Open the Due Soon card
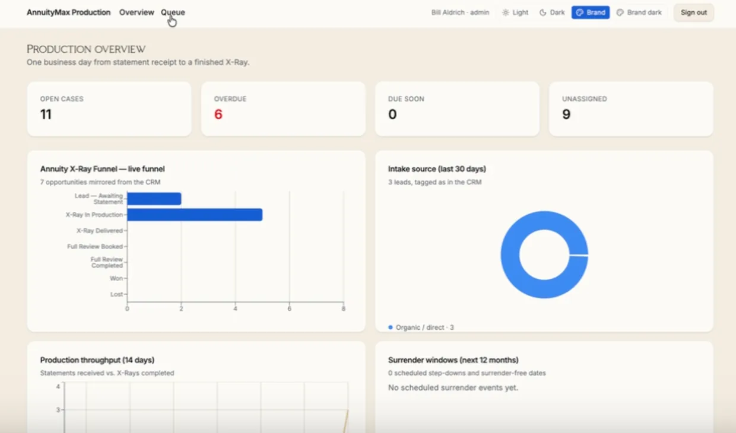This screenshot has height=433, width=736. coord(457,109)
